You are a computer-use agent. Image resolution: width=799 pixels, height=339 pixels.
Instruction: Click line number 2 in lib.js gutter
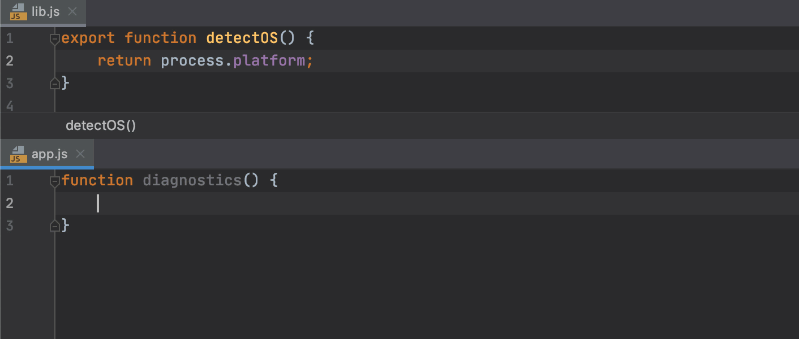(9, 60)
